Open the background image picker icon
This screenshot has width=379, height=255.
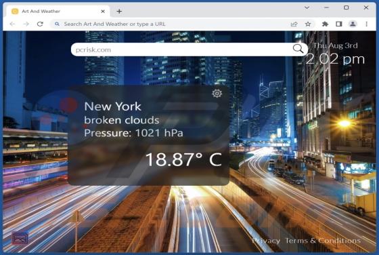click(x=20, y=239)
